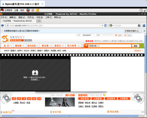Viewport: 147px width, 118px height.
Task: Click arrow icon beside 强力推荐
Action: pos(79,46)
